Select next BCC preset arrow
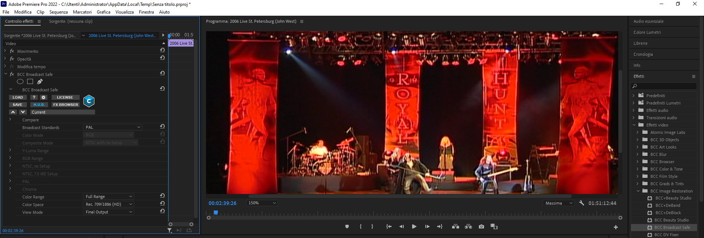 pyautogui.click(x=23, y=112)
